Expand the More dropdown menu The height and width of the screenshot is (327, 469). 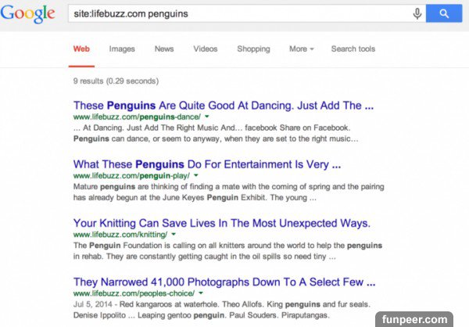[301, 49]
